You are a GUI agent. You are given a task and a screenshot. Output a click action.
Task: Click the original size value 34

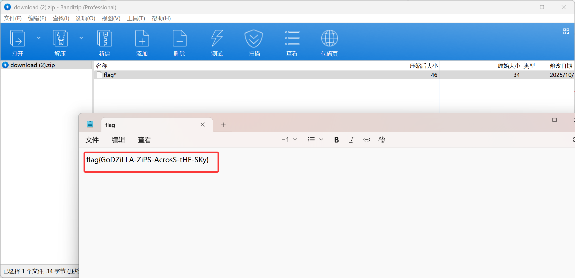pyautogui.click(x=517, y=75)
